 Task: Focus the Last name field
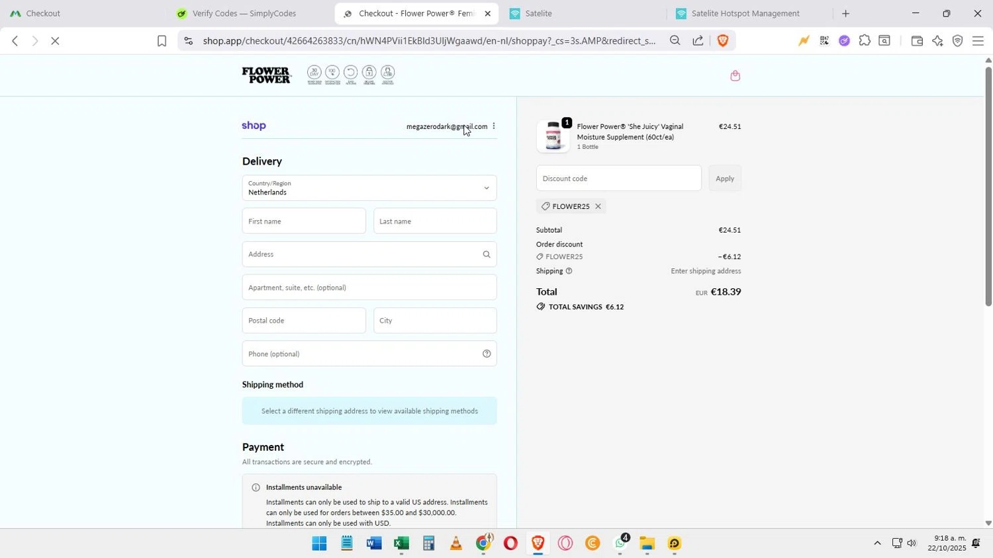(435, 221)
